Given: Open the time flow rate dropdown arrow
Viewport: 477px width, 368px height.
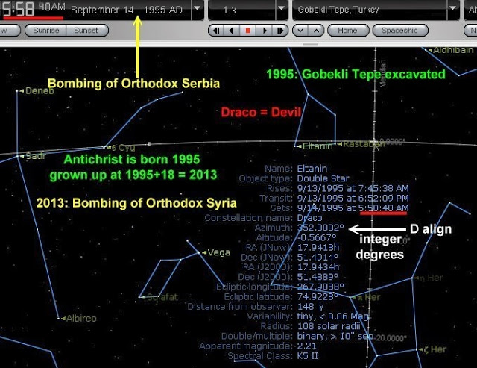Looking at the screenshot, I should (282, 8).
